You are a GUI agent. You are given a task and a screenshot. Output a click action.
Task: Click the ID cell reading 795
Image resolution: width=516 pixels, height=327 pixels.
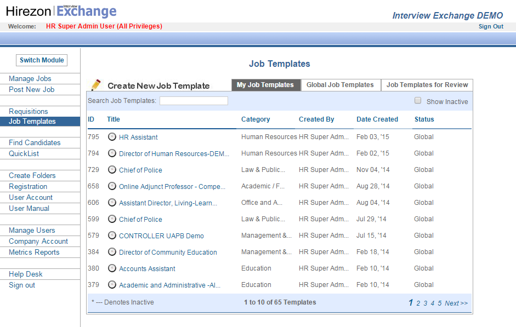(x=93, y=137)
